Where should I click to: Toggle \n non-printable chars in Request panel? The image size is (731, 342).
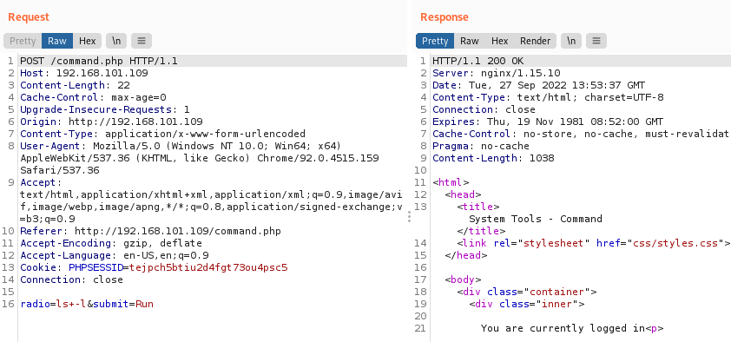116,41
